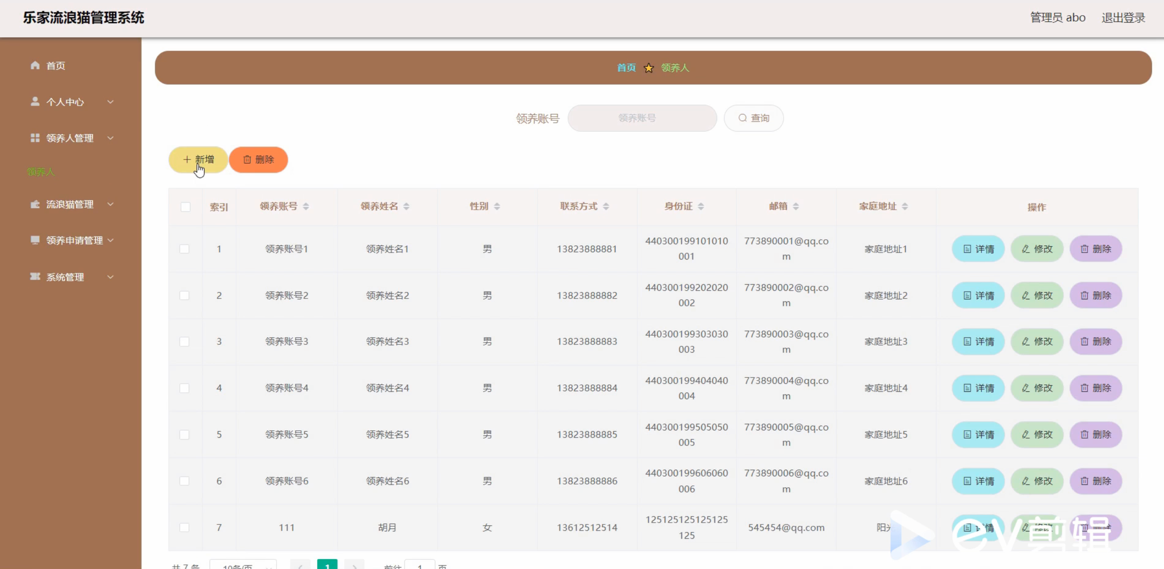Expand the 系统管理 chevron
Screen dimensions: 1164x569
pyautogui.click(x=110, y=277)
